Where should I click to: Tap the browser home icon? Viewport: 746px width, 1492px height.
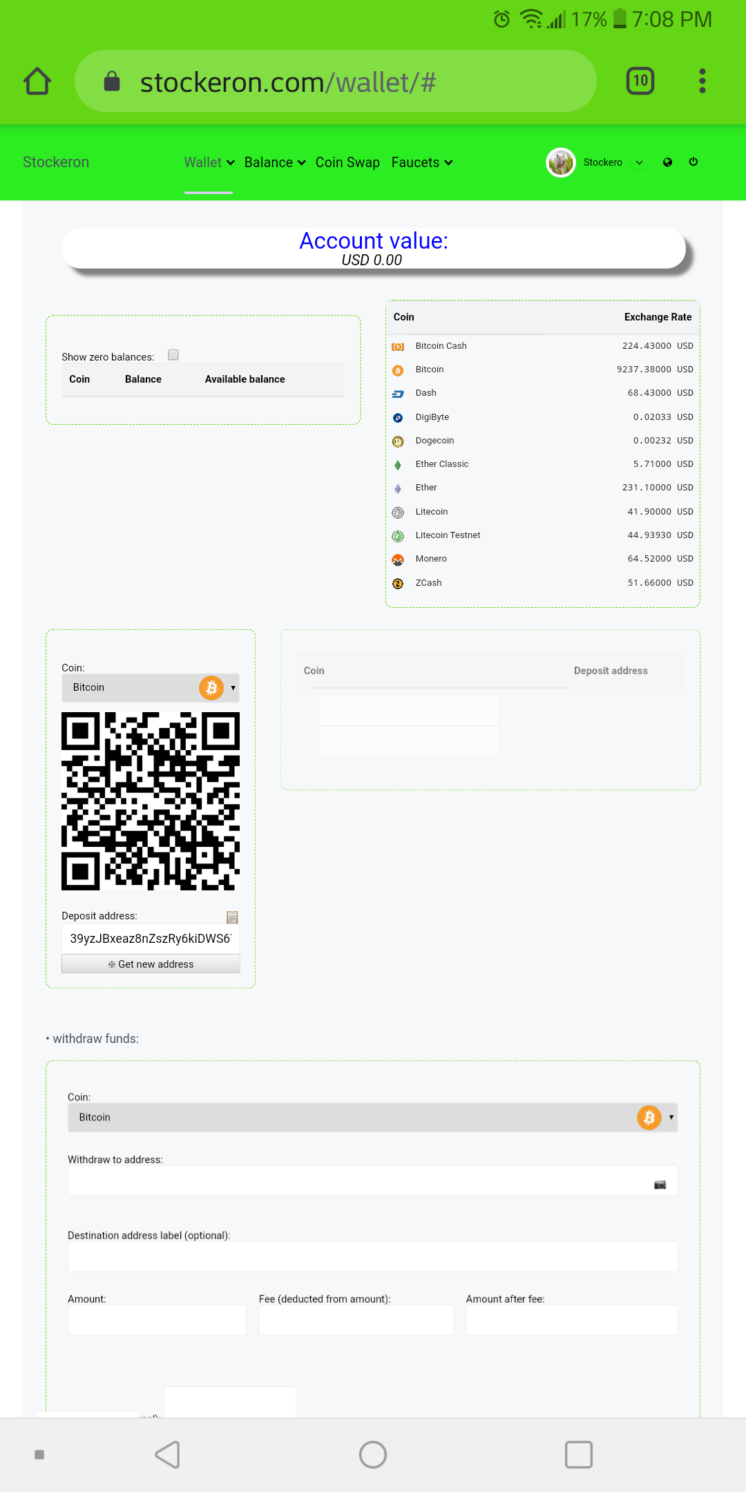(x=37, y=81)
